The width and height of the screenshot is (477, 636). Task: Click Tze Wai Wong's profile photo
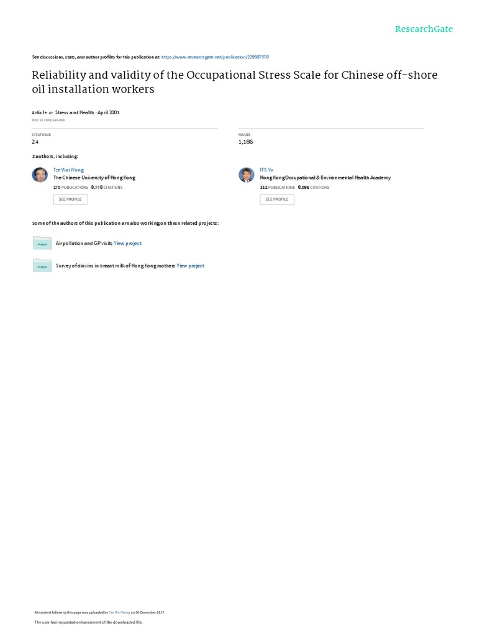coord(40,175)
